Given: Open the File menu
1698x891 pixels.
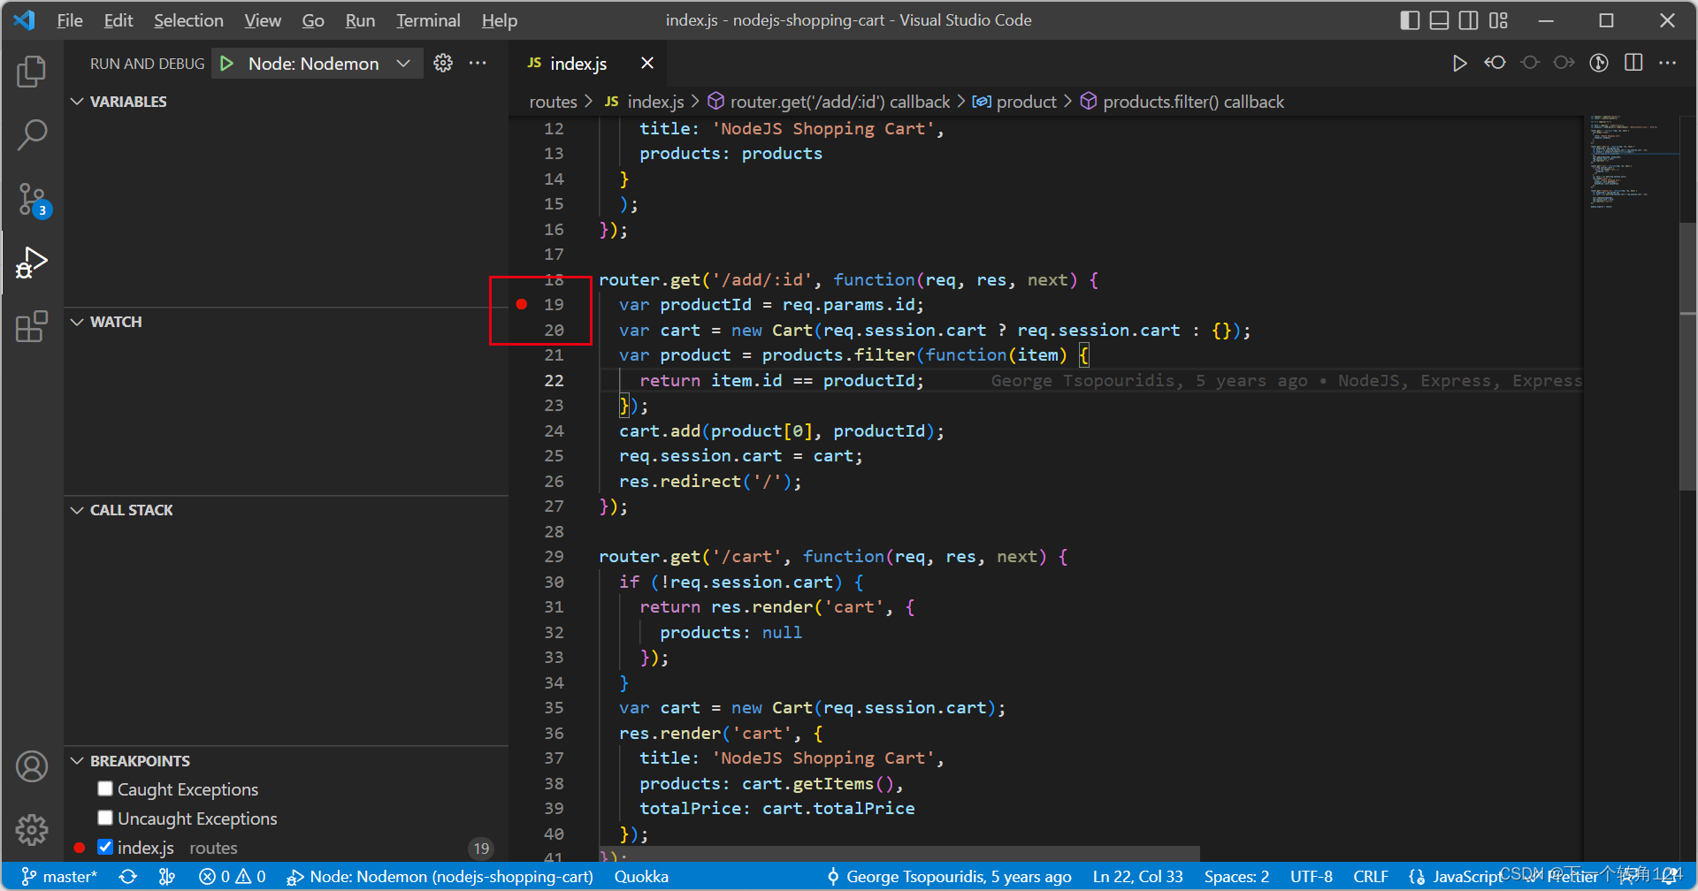Looking at the screenshot, I should (x=70, y=20).
